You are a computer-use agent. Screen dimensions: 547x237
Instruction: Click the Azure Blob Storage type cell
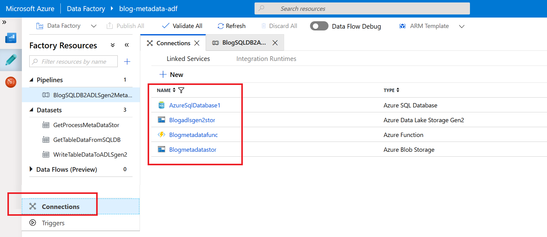click(x=409, y=150)
